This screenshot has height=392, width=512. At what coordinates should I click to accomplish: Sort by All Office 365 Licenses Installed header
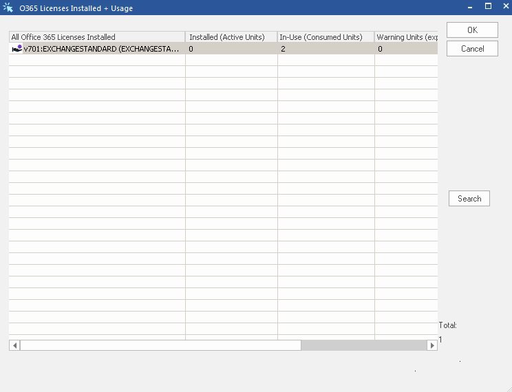[97, 37]
